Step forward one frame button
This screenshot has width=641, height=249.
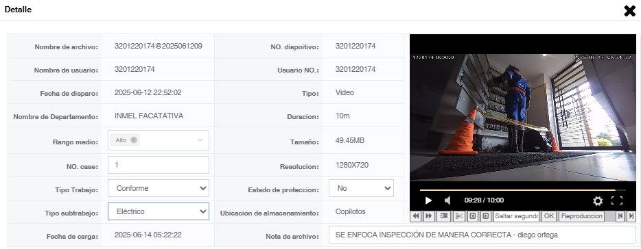pyautogui.click(x=485, y=216)
